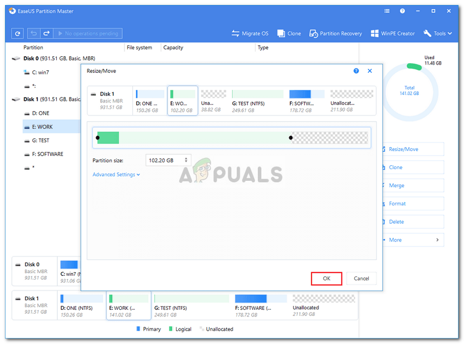Select E: WORK partition row
This screenshot has width=464, height=344.
(52, 127)
